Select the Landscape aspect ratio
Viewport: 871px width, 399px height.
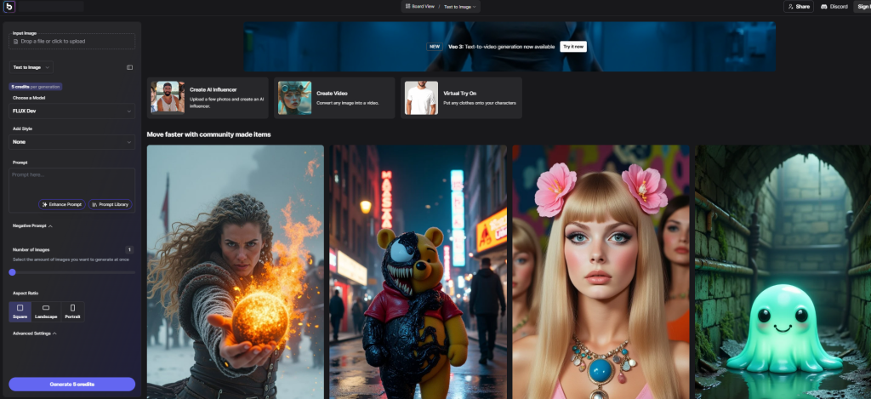point(46,311)
